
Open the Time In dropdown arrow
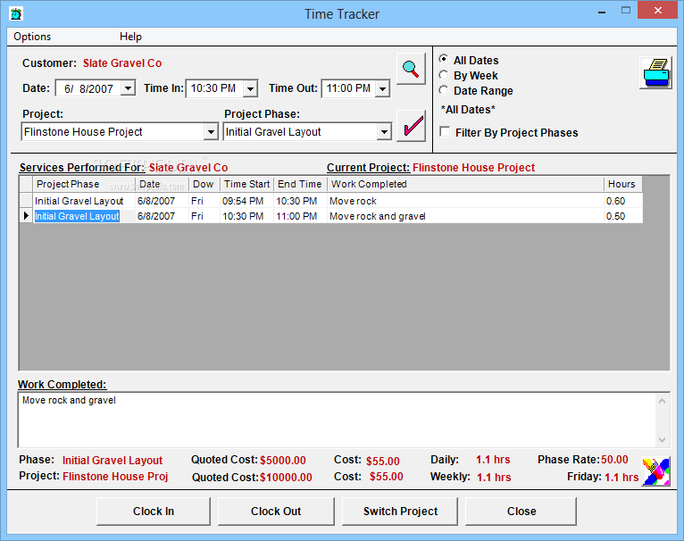click(250, 88)
